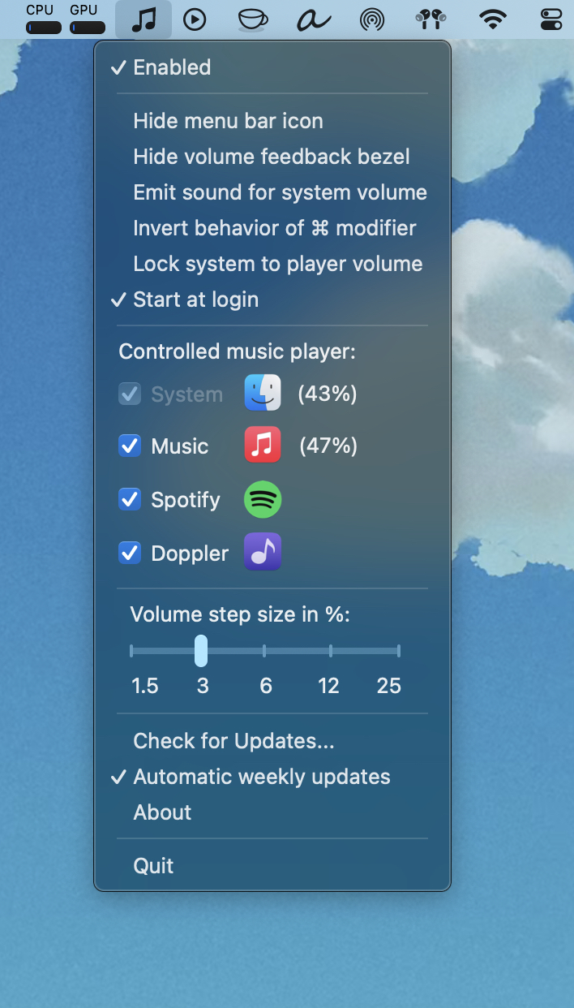Click the coffee cup icon in menu bar

click(252, 19)
